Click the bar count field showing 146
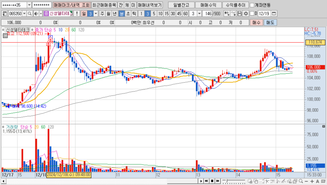The height and width of the screenshot is (185, 327). (x=207, y=14)
